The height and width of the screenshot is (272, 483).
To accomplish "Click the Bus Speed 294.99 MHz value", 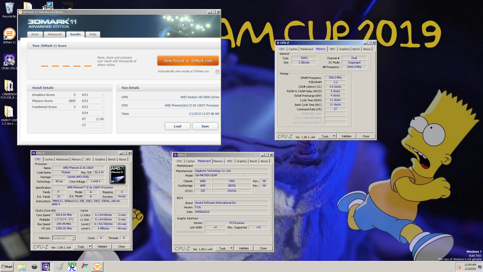I will click(x=64, y=224).
